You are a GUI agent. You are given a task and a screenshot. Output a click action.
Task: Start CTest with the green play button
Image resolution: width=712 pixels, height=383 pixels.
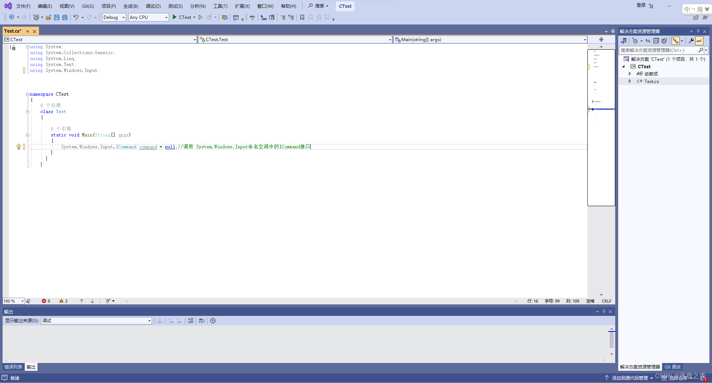175,17
